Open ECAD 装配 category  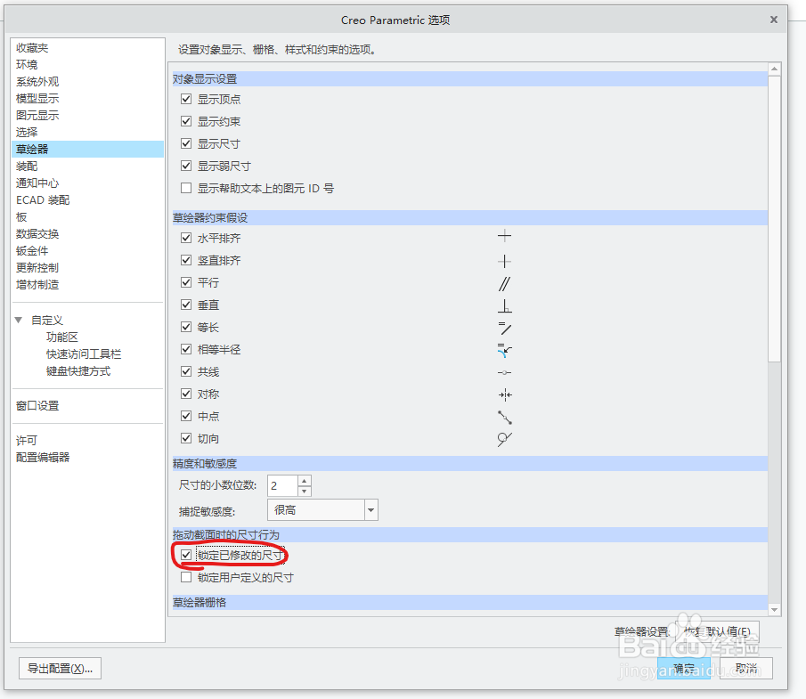(43, 200)
